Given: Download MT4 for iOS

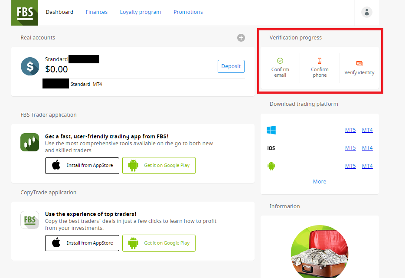Looking at the screenshot, I should click(367, 148).
